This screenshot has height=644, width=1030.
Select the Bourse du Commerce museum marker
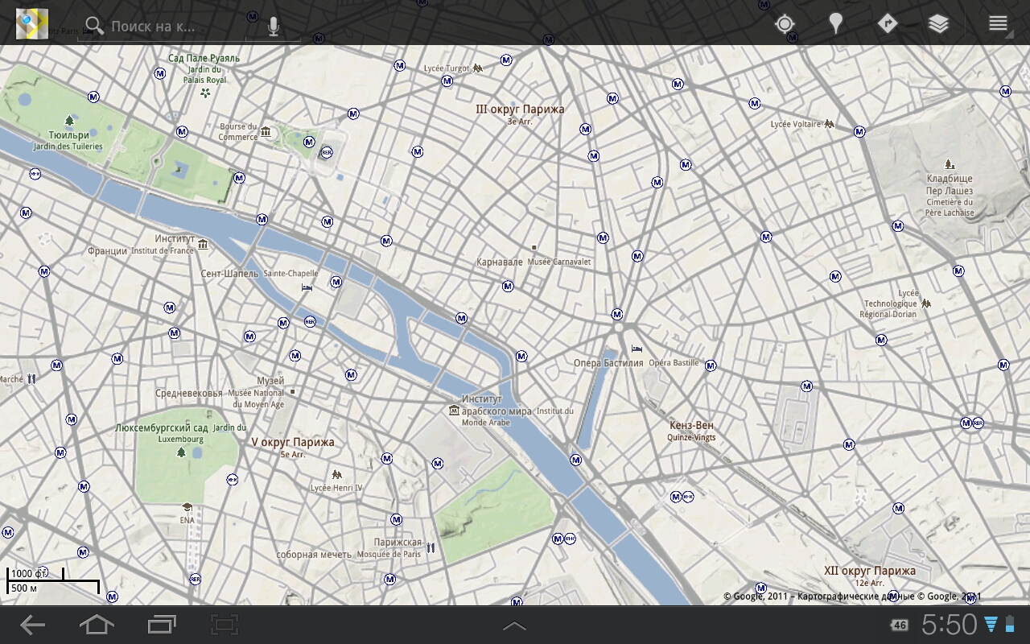click(x=266, y=132)
